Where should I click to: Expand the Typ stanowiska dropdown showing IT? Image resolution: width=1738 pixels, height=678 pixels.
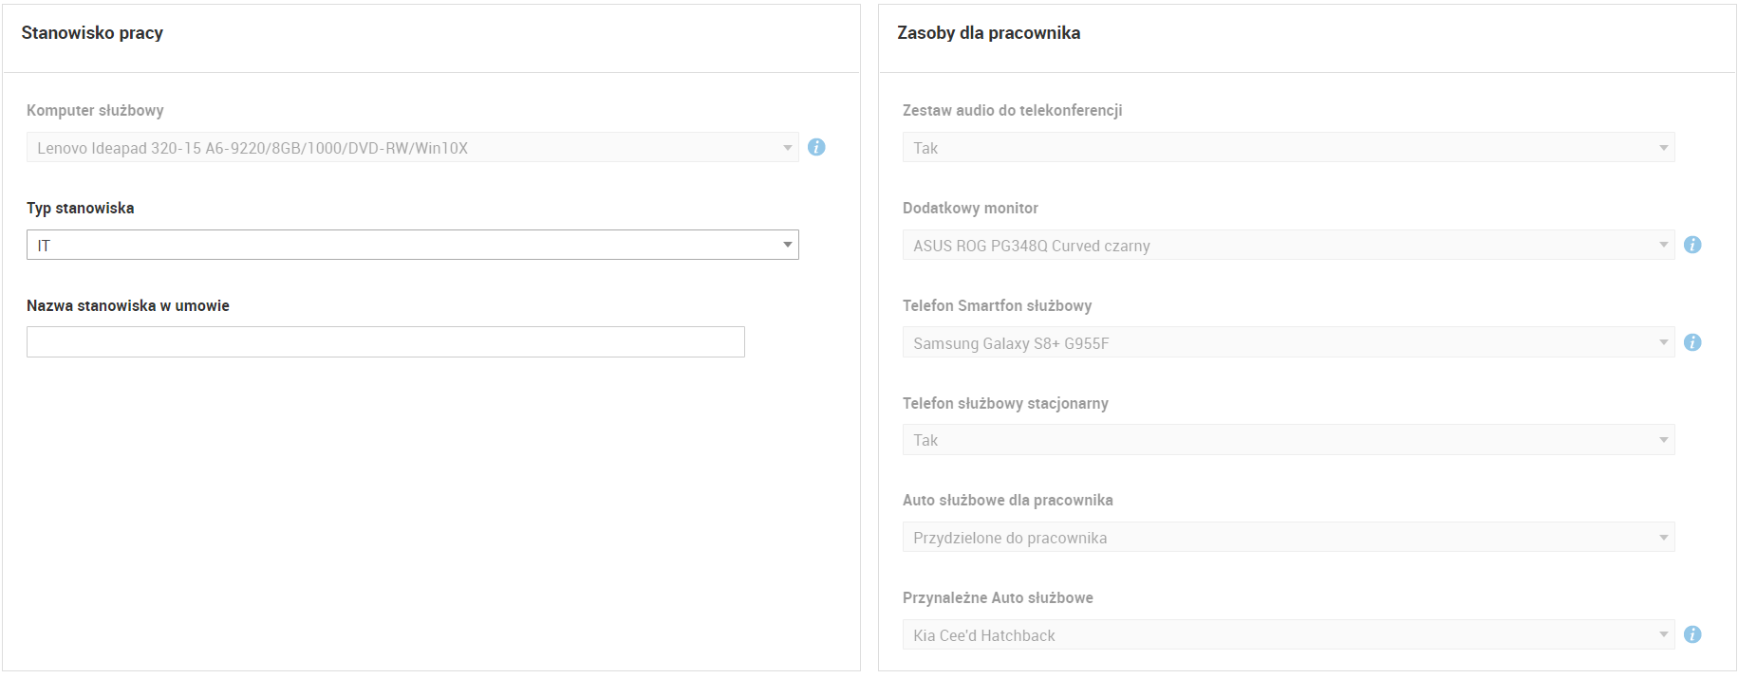click(412, 245)
